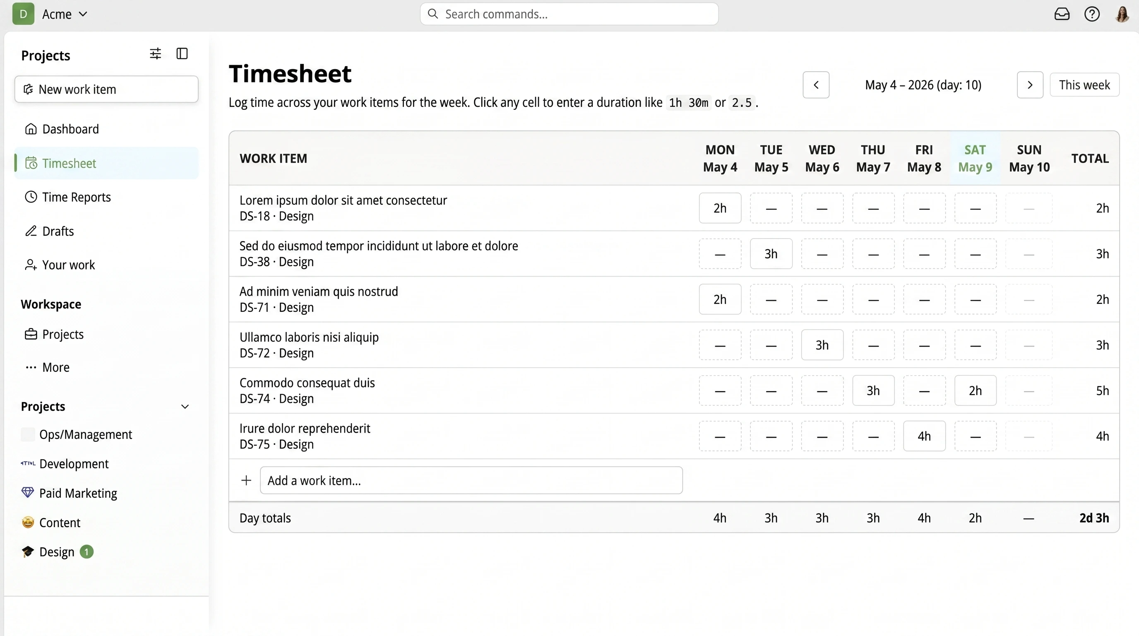Focus the Search commands field
Viewport: 1139px width, 636px height.
click(x=569, y=14)
